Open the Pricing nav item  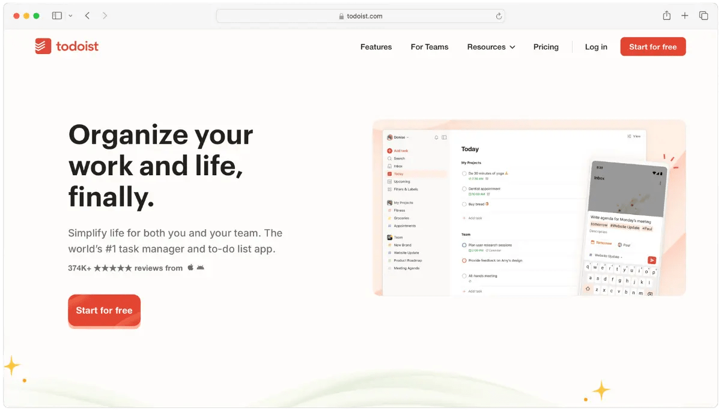point(546,47)
